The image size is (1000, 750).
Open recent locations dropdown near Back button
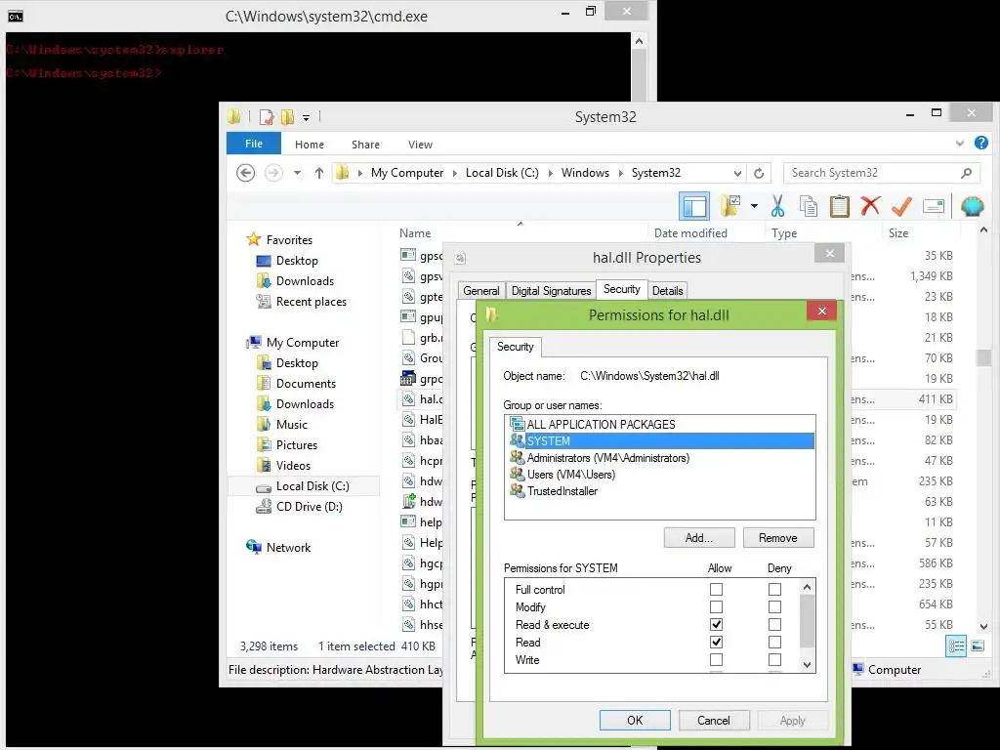click(297, 173)
